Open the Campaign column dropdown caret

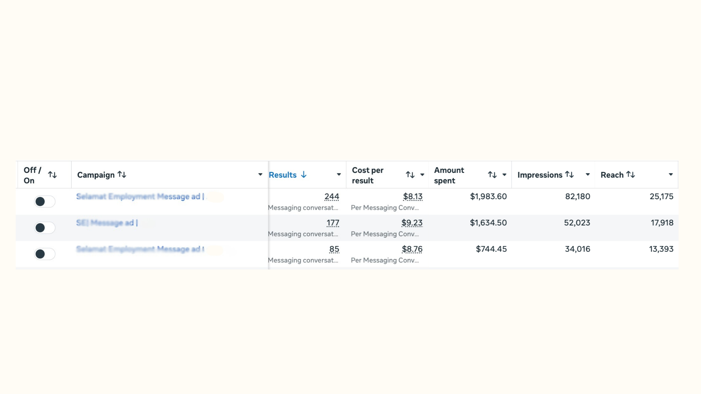pos(260,175)
